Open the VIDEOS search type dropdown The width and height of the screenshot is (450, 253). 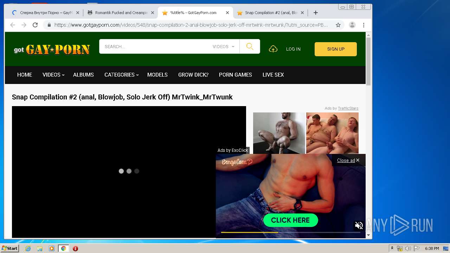(x=223, y=46)
